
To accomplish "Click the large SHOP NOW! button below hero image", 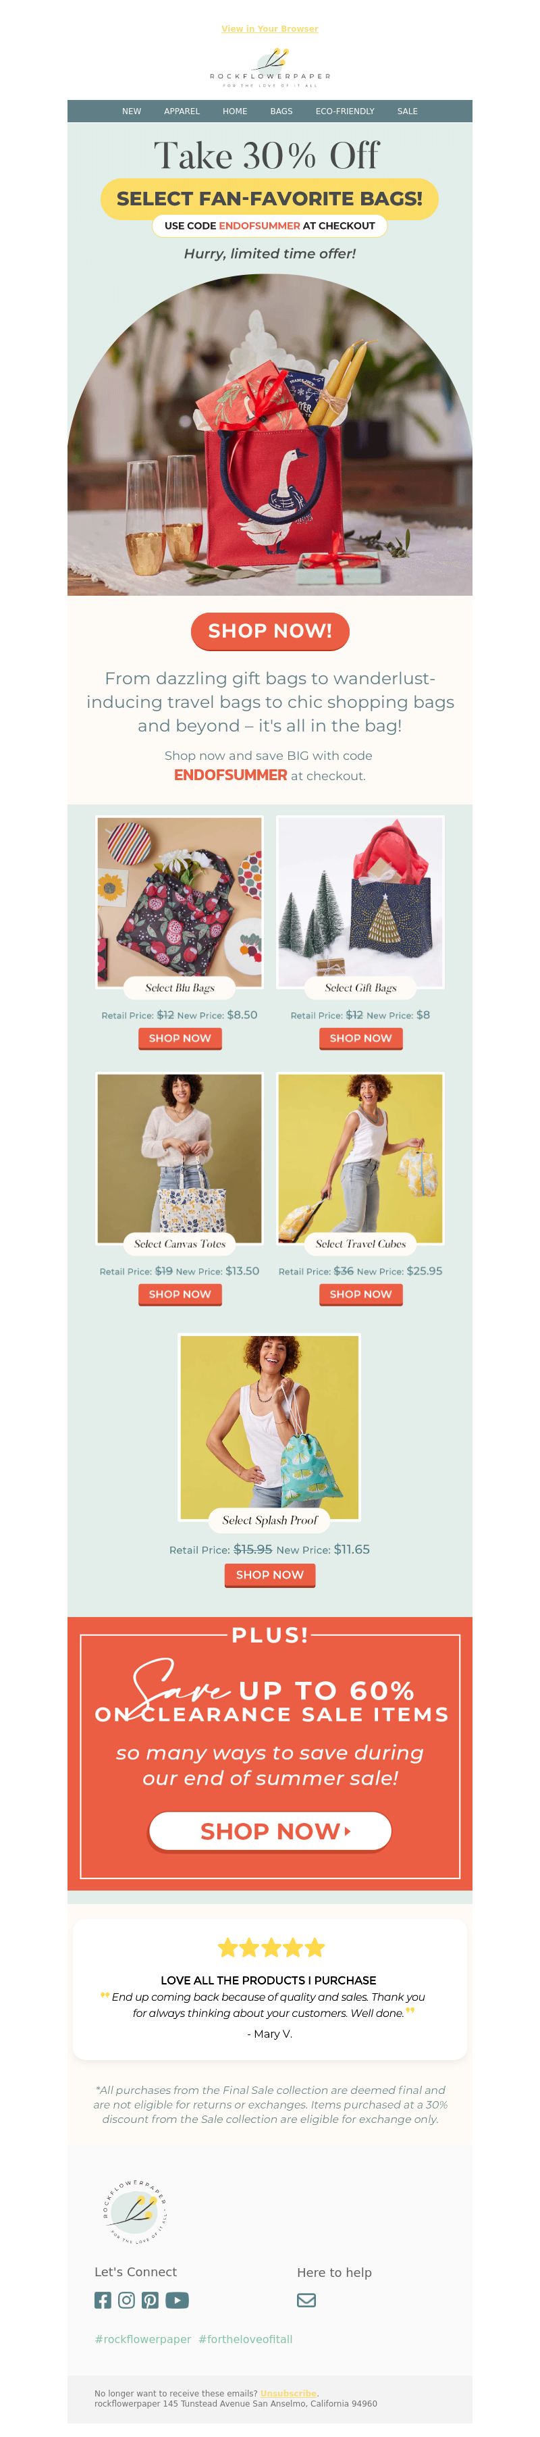I will (269, 631).
